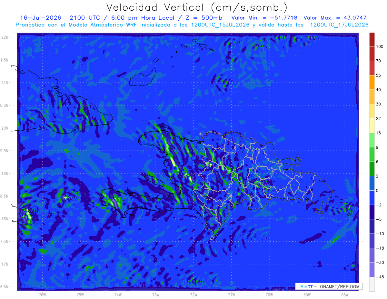
Task: Click the '55' color bar label
Action: coord(378,75)
